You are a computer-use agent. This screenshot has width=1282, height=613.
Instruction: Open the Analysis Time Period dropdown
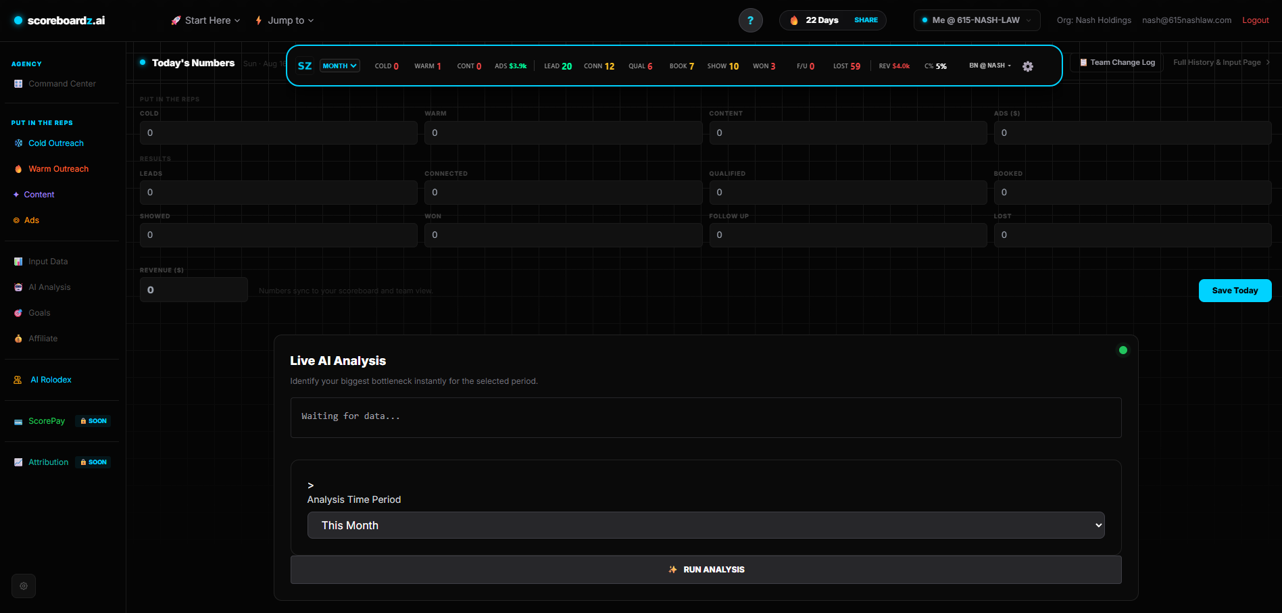coord(706,525)
